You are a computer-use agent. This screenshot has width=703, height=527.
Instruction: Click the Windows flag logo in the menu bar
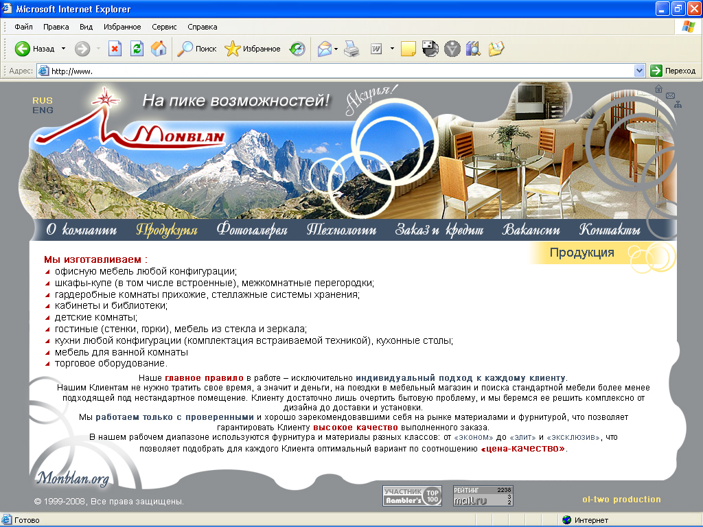pyautogui.click(x=688, y=27)
